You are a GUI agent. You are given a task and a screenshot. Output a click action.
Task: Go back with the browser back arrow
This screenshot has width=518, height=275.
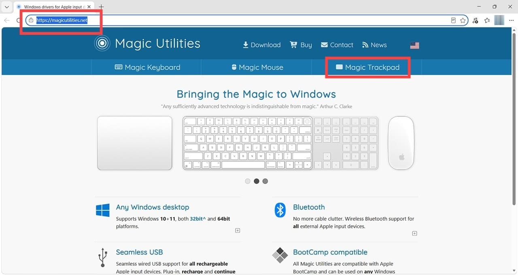pos(7,20)
